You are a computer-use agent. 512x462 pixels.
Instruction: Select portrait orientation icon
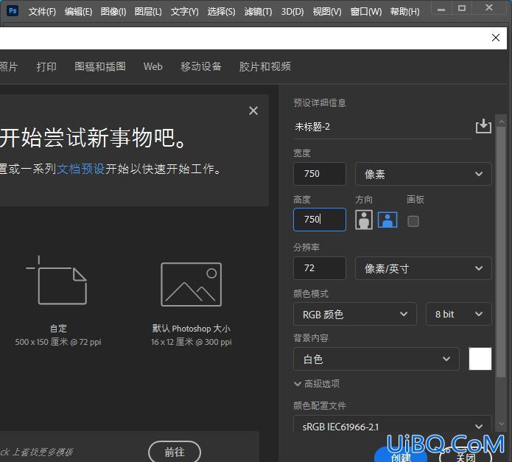click(x=364, y=220)
